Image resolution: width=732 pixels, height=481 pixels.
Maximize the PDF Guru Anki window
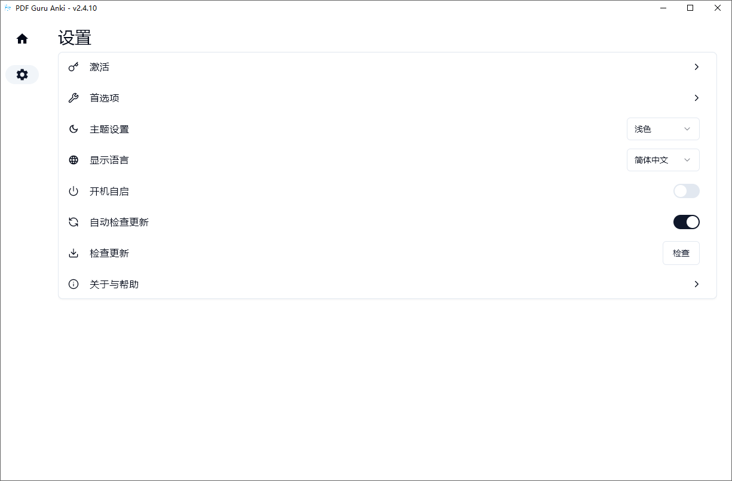coord(690,8)
